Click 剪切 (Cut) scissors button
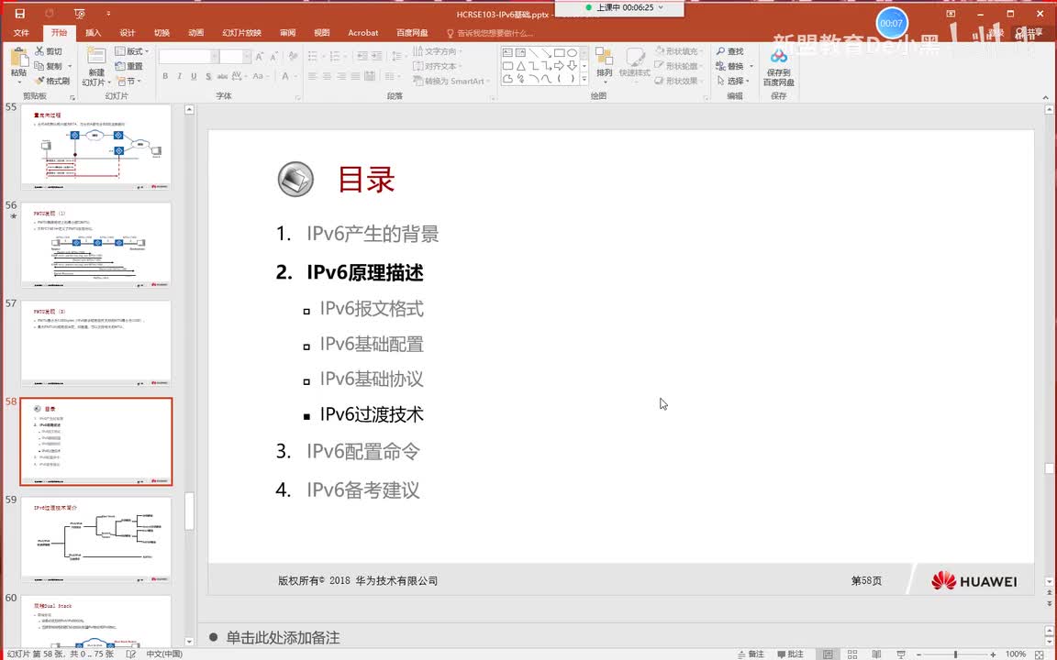Screen dimensions: 1057x660 pos(49,51)
